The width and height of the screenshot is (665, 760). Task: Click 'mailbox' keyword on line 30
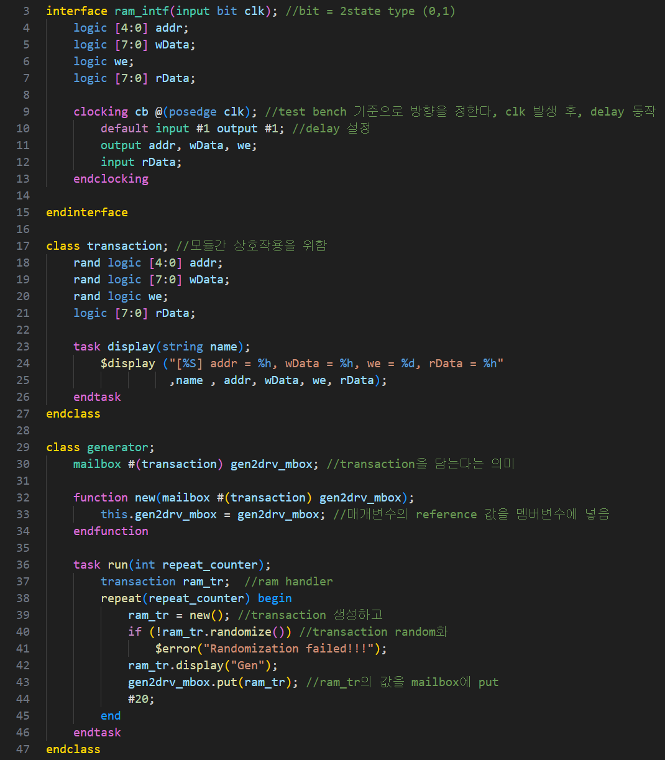pos(97,464)
